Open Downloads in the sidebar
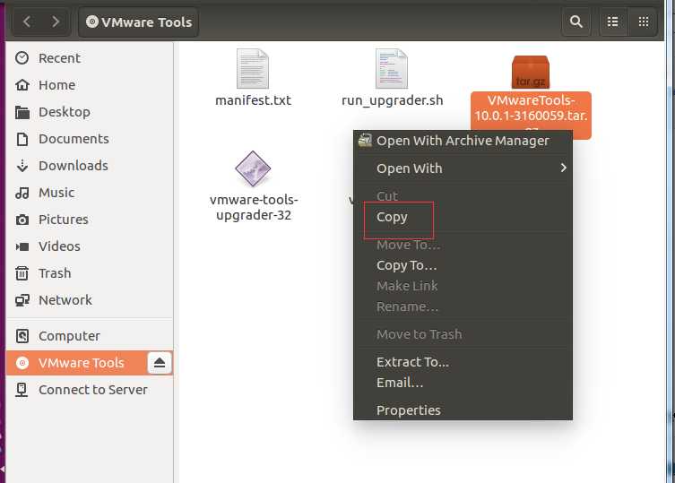Image resolution: width=675 pixels, height=483 pixels. click(x=89, y=166)
